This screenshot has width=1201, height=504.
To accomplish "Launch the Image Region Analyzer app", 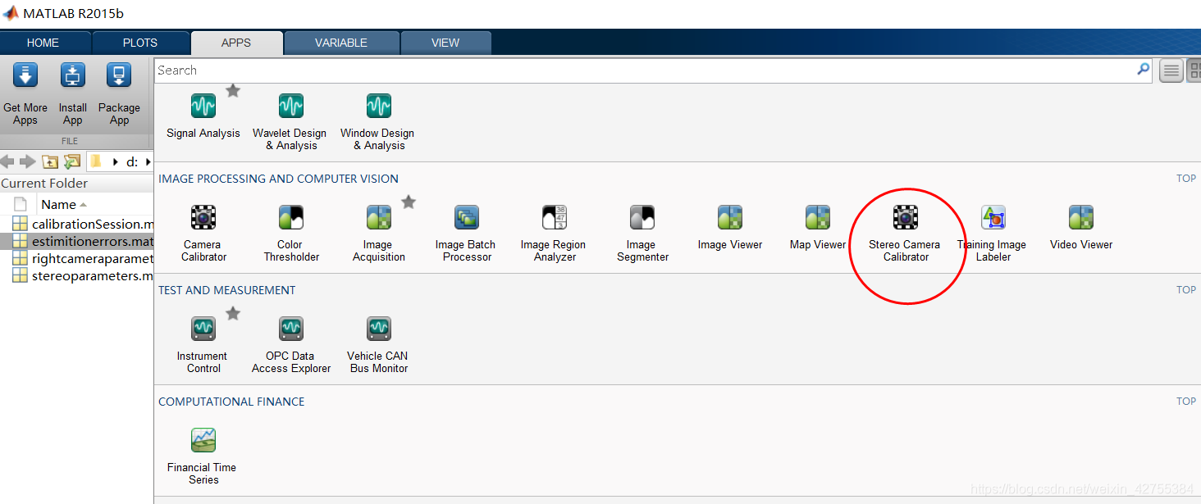I will (x=554, y=232).
